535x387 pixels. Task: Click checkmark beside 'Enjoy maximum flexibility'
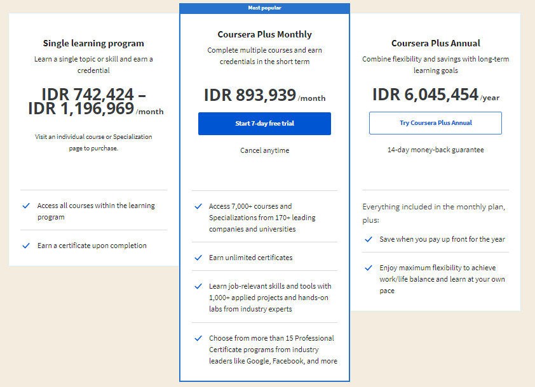coord(369,268)
